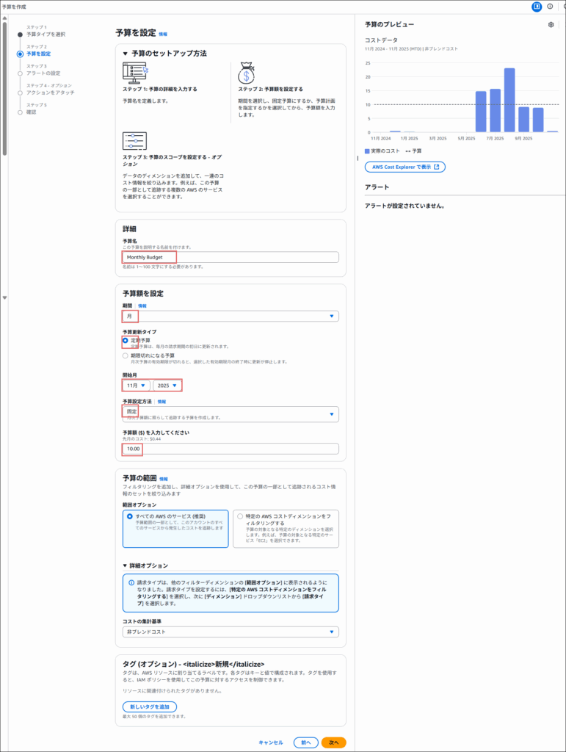Viewport: 566px width, 752px height.
Task: Open the 期間 dropdown showing 月
Action: click(x=231, y=316)
